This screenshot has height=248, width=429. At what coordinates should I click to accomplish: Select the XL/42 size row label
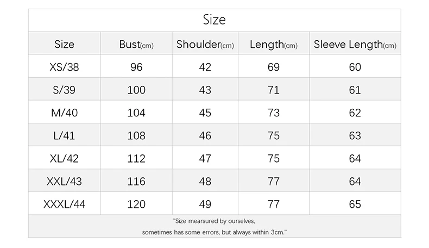coord(64,158)
